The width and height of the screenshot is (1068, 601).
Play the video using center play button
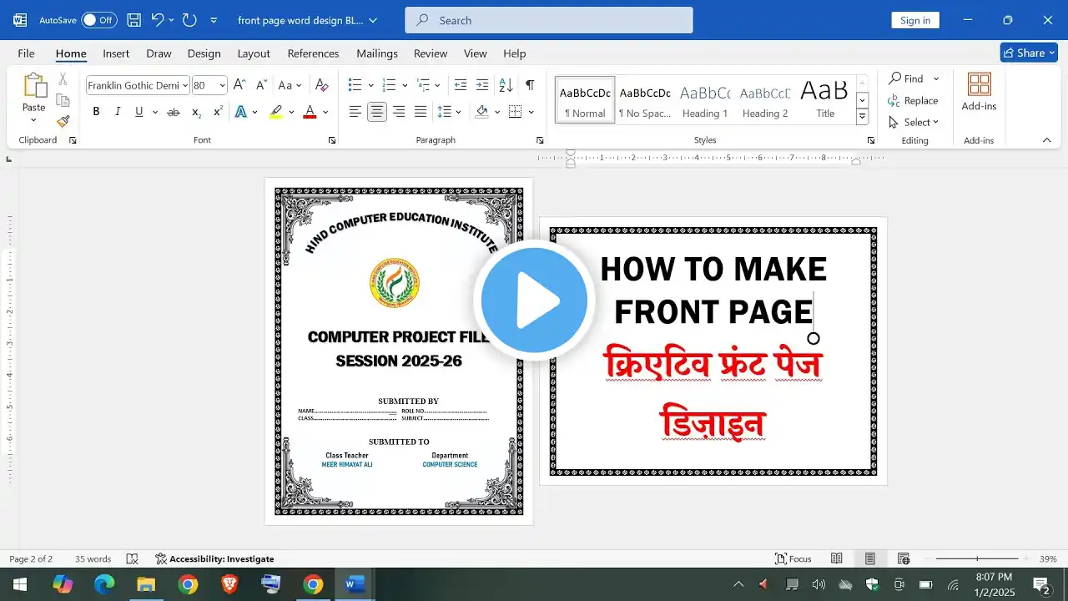point(534,300)
